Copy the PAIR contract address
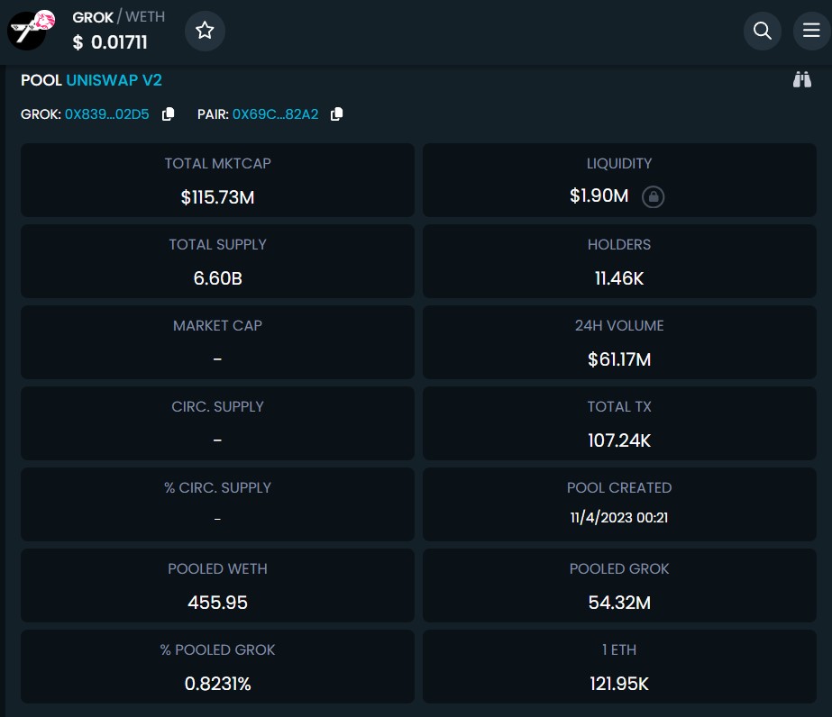 (x=336, y=114)
